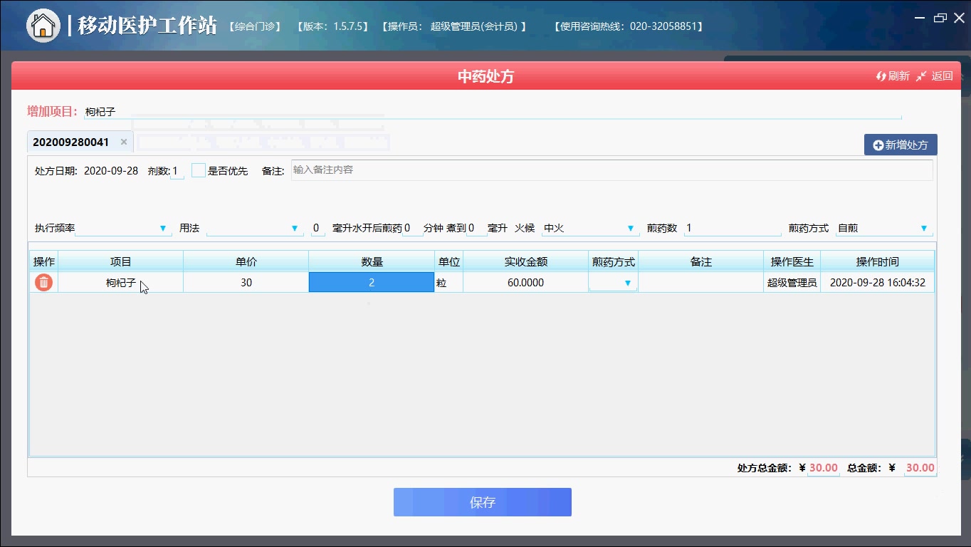The width and height of the screenshot is (971, 547).
Task: Click the 分钟 duration field
Action: 412,228
